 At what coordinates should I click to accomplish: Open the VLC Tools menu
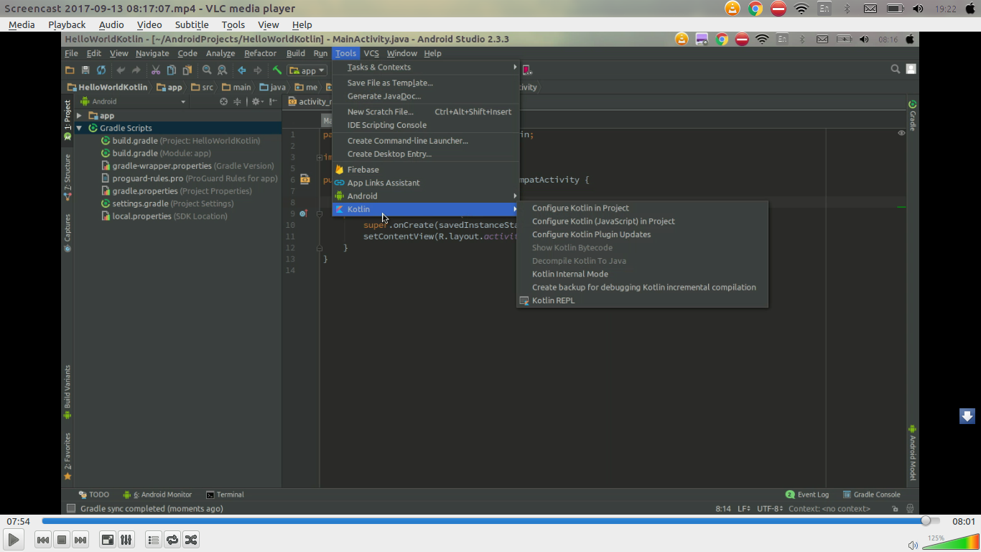(233, 24)
